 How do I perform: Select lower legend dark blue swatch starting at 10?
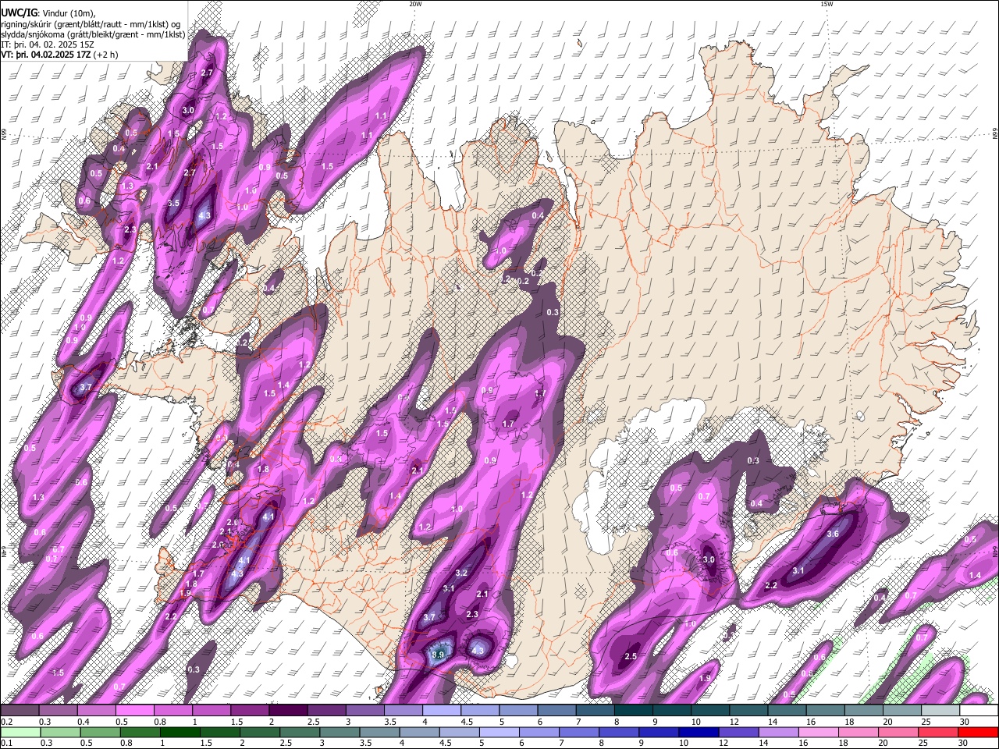(699, 732)
